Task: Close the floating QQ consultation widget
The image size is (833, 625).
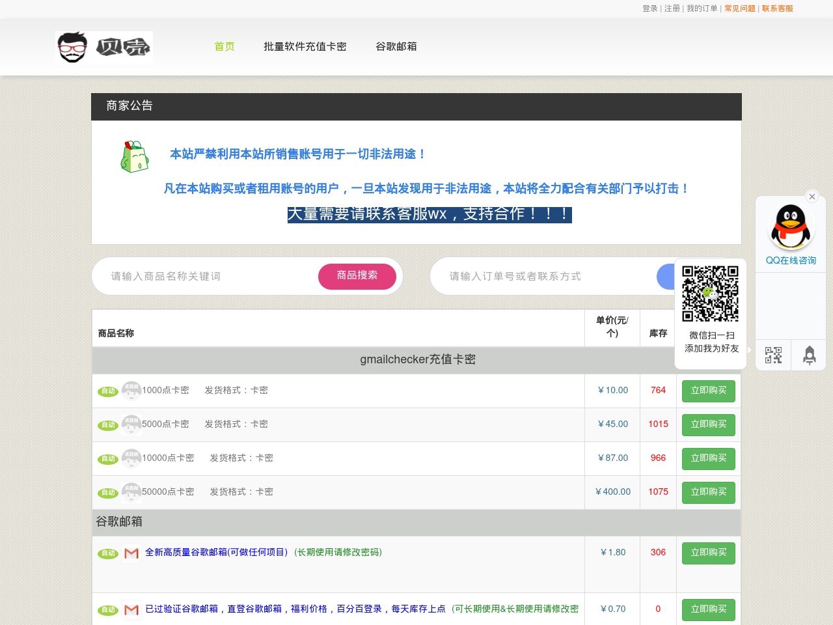Action: [x=812, y=197]
